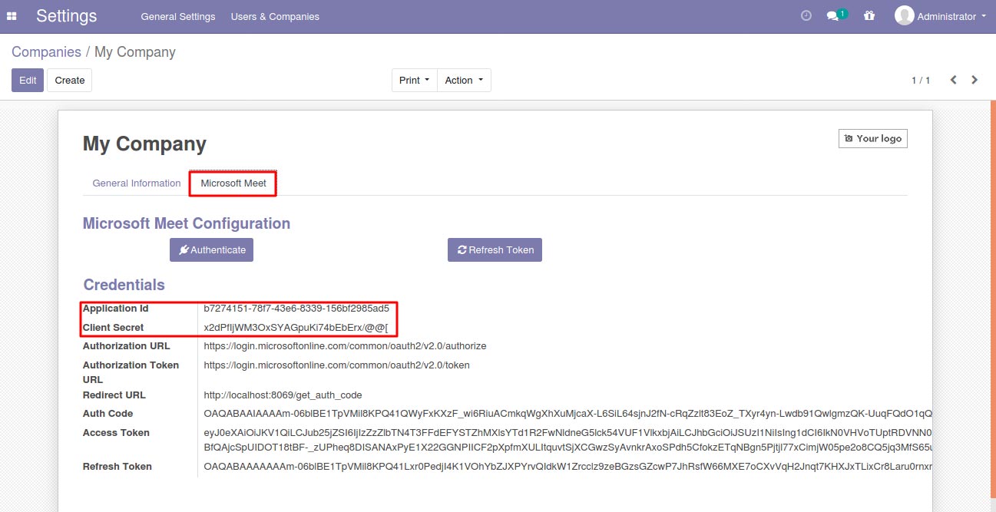Go back to Companies breadcrumb
Viewport: 996px width, 512px height.
click(x=46, y=52)
